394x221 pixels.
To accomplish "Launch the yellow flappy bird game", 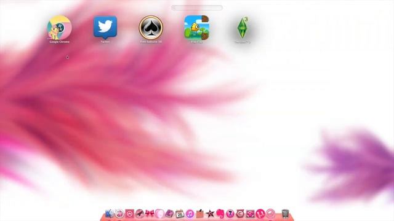I will pyautogui.click(x=196, y=28).
